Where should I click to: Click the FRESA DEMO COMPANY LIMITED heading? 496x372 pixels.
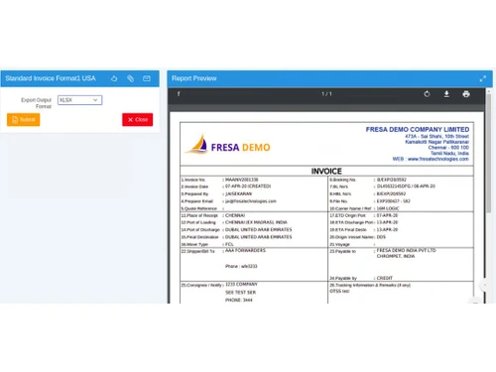[418, 129]
